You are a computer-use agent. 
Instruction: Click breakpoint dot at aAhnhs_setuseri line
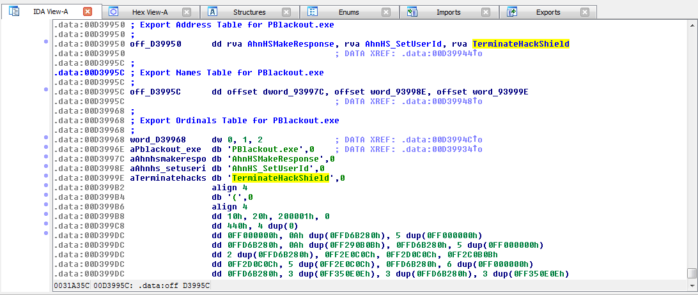click(46, 166)
